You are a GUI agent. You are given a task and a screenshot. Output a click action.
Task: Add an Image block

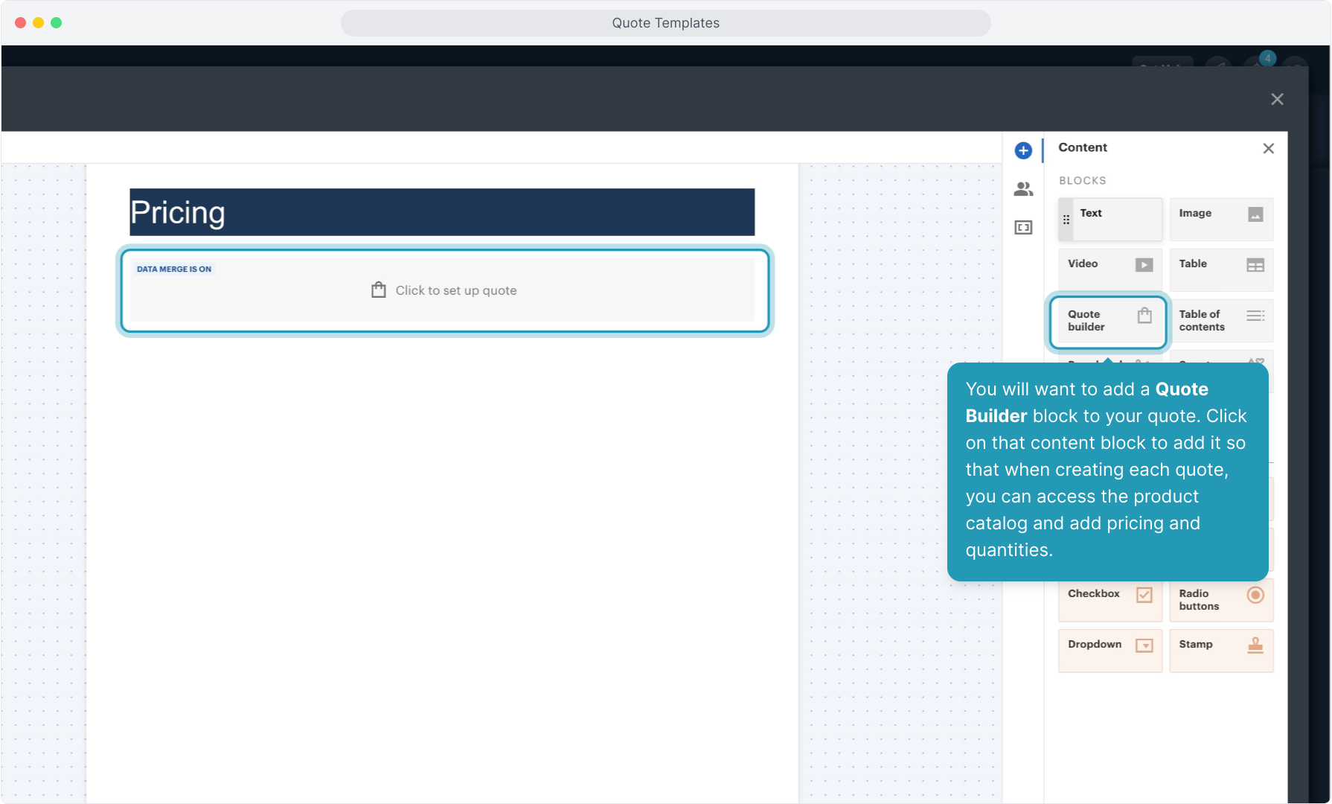click(1220, 219)
